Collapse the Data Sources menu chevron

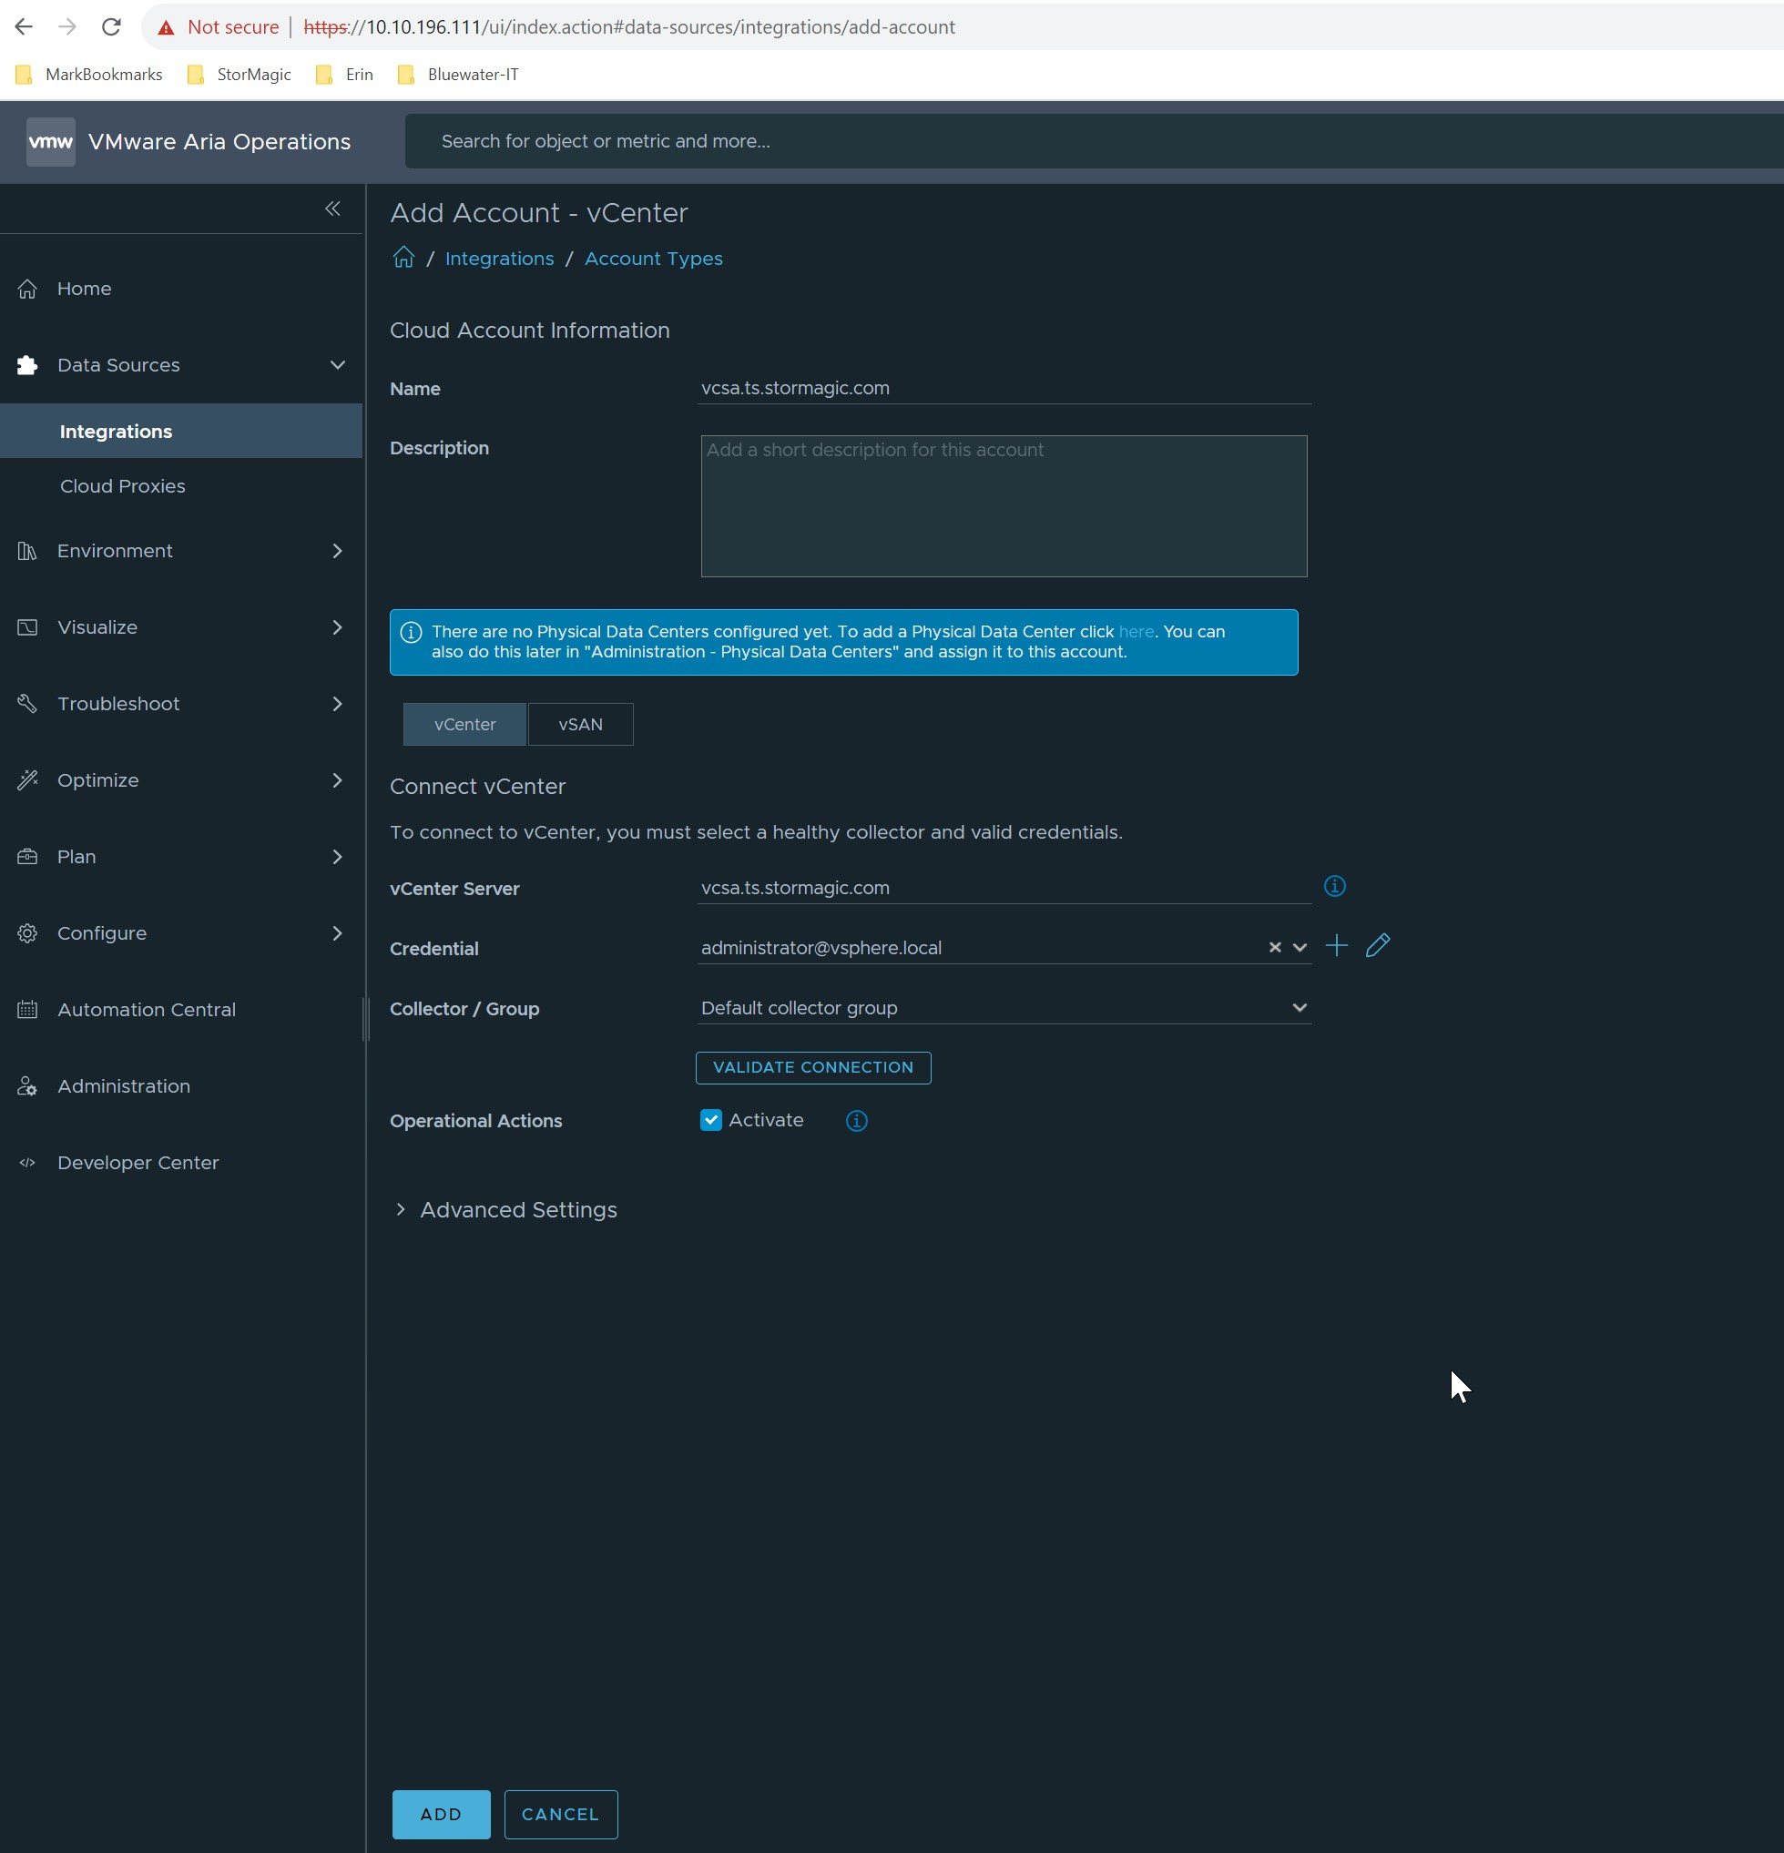338,365
